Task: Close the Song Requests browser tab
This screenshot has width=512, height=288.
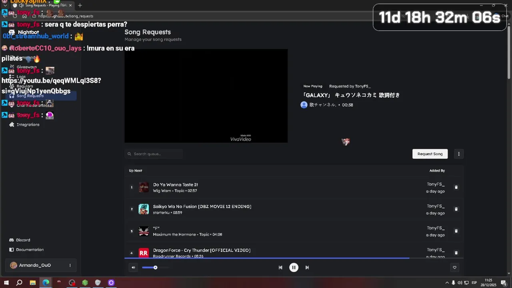Action: pyautogui.click(x=70, y=5)
